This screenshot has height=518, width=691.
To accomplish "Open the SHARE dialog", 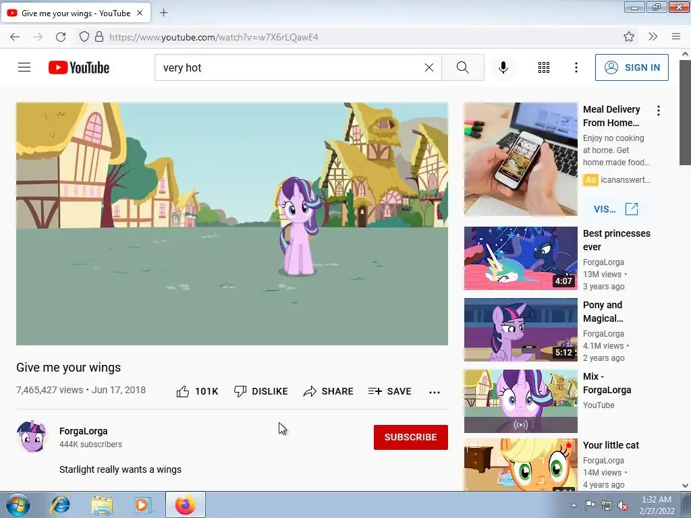I will click(x=329, y=391).
